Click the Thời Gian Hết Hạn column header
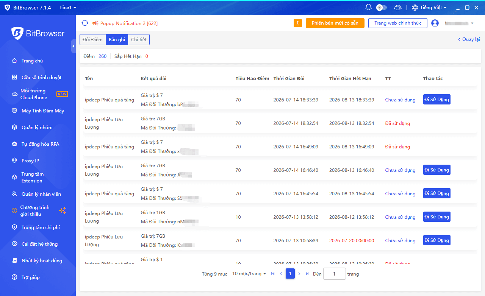 pyautogui.click(x=350, y=79)
